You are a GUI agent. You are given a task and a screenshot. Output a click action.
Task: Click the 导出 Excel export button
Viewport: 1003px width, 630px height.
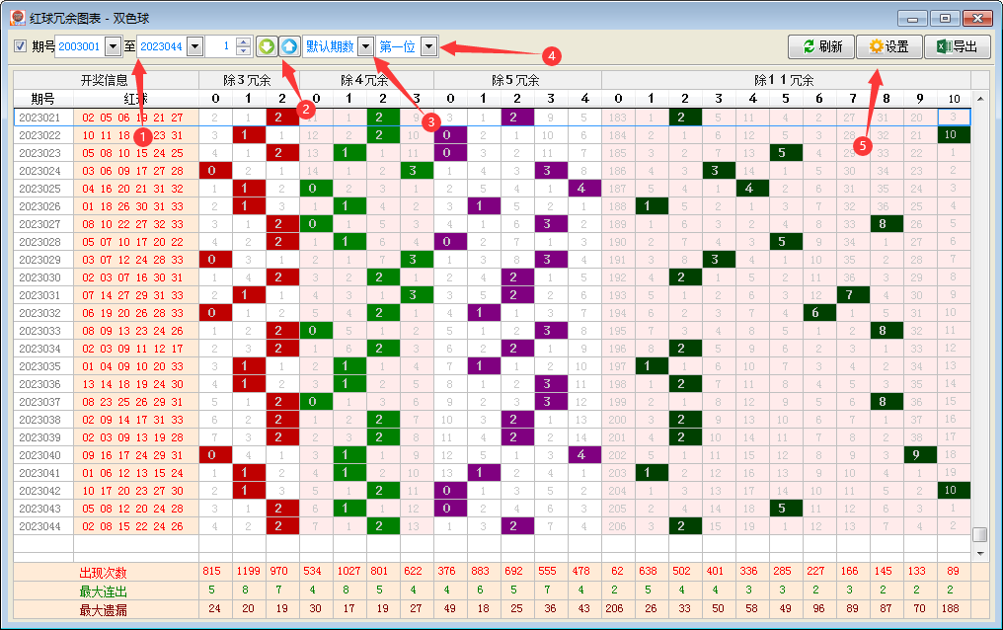tap(958, 46)
